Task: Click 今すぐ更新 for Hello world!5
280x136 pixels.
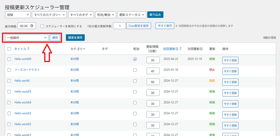Action: 230,93
